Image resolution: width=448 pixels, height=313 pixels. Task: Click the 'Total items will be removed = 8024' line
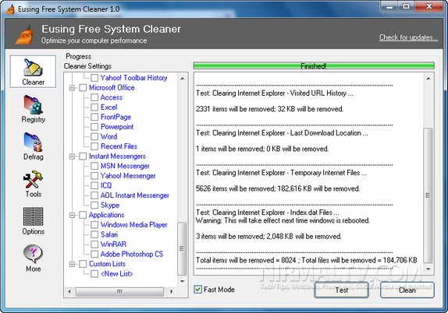point(306,260)
